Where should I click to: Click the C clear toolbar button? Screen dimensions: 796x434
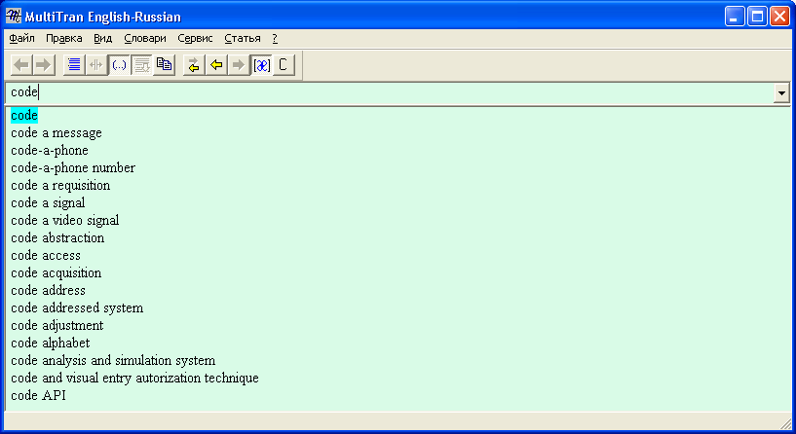pos(284,65)
